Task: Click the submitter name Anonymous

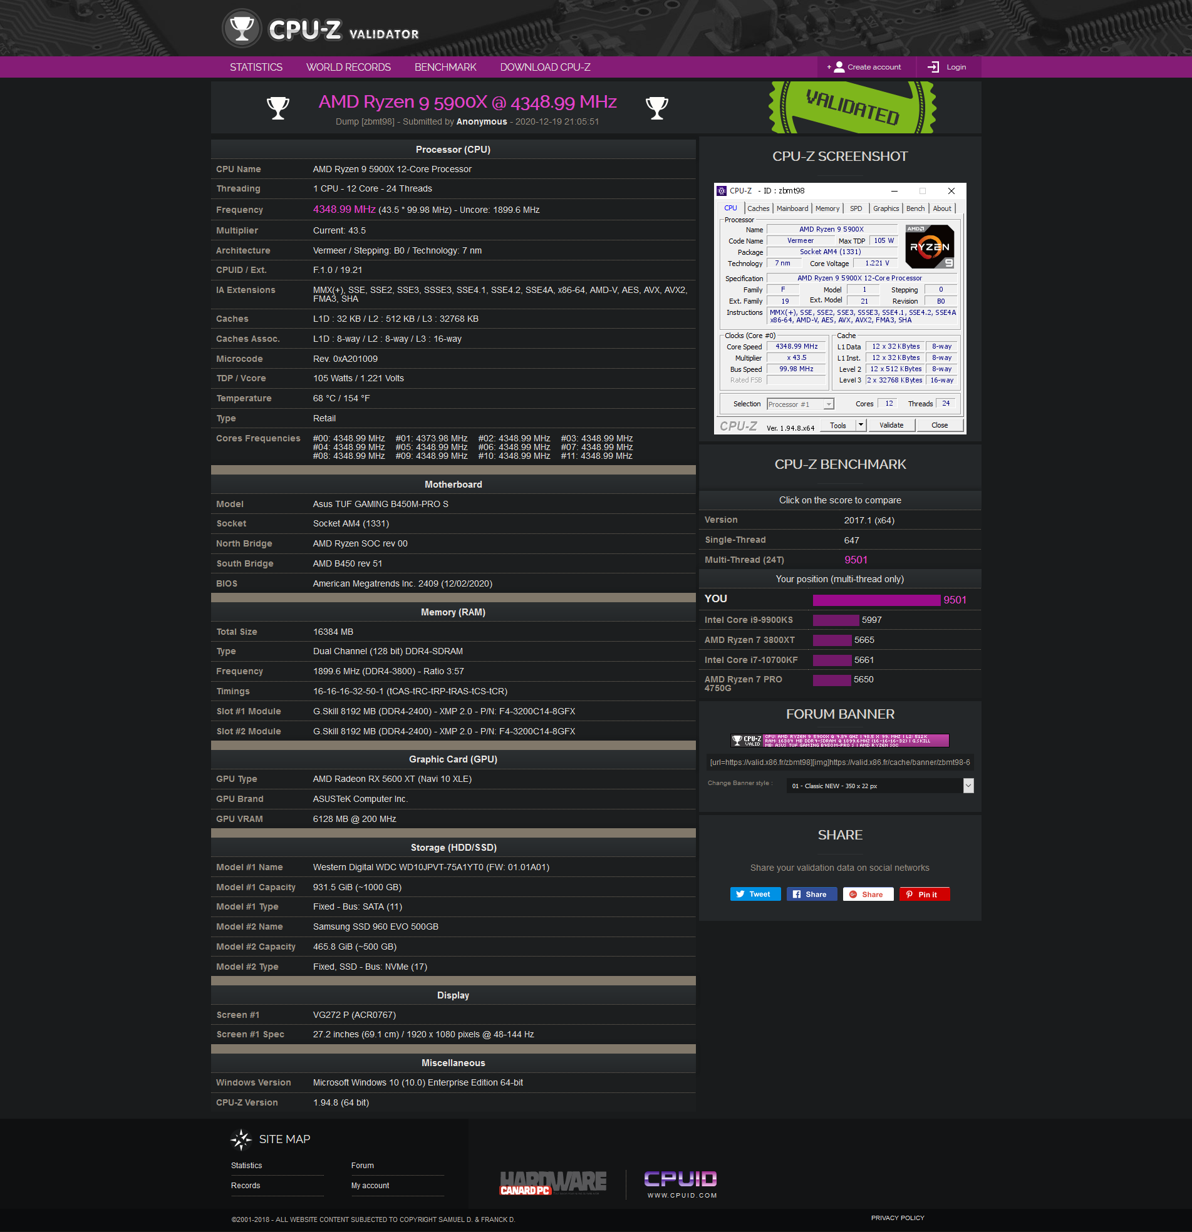Action: tap(481, 122)
